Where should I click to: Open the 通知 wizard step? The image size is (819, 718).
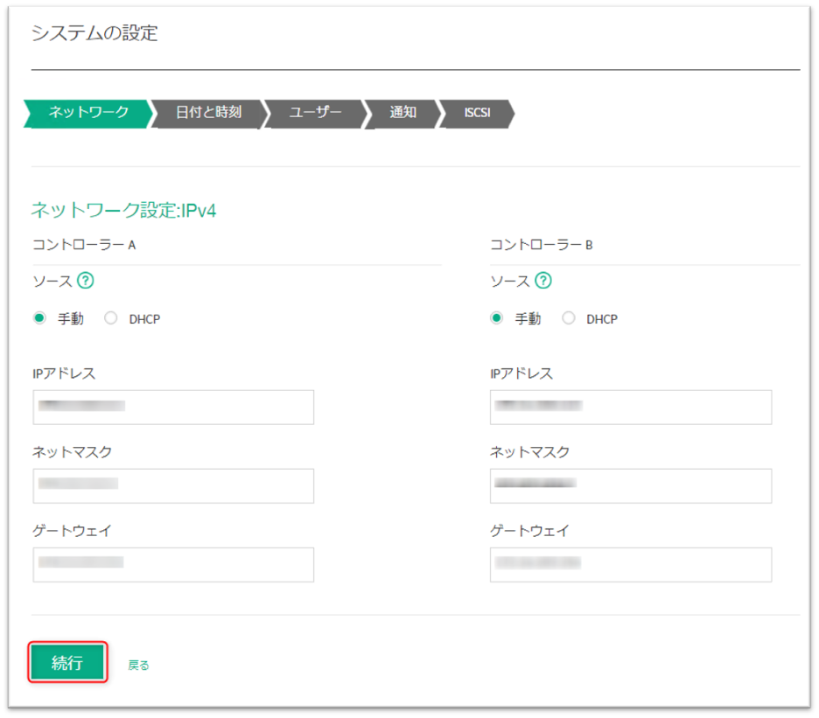coord(402,114)
